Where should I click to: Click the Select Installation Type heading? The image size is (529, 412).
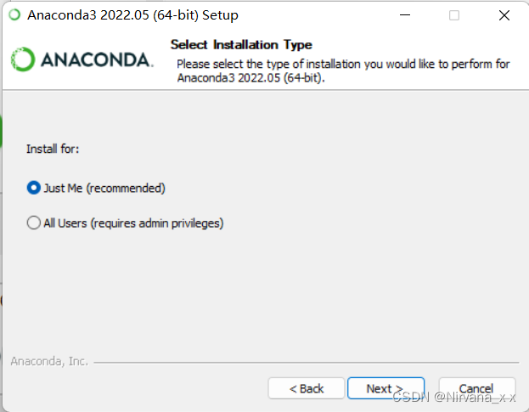[x=241, y=45]
